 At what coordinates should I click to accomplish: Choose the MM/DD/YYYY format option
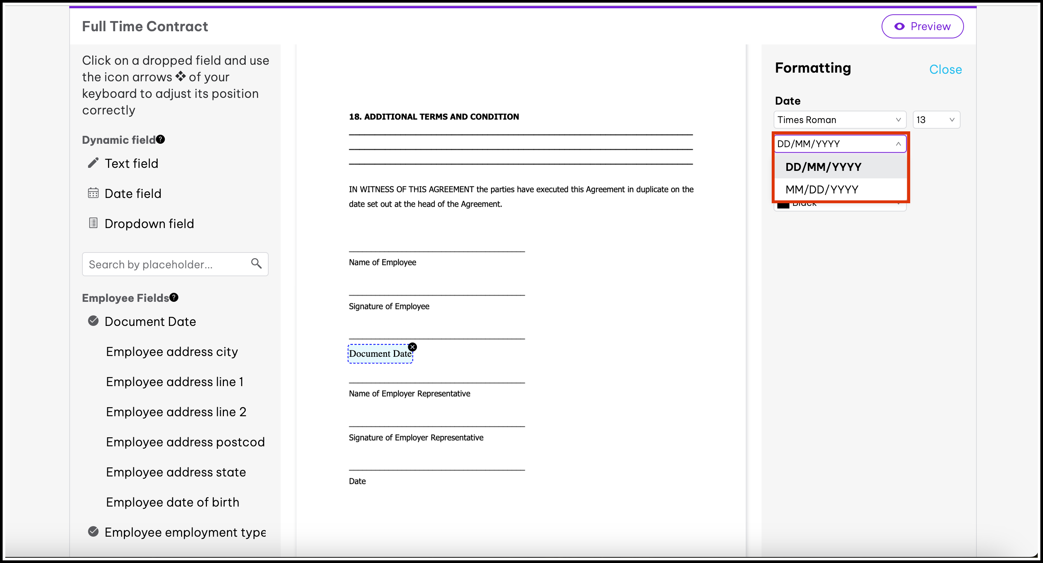[x=822, y=190]
